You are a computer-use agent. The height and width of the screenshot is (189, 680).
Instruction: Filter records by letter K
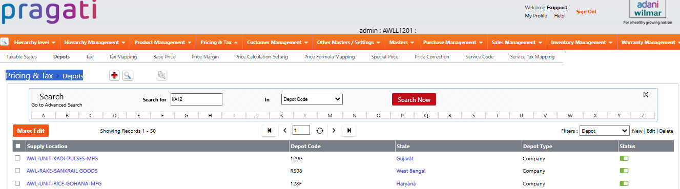(282, 116)
